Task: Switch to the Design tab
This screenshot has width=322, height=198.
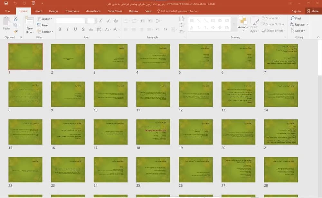Action: coord(53,11)
